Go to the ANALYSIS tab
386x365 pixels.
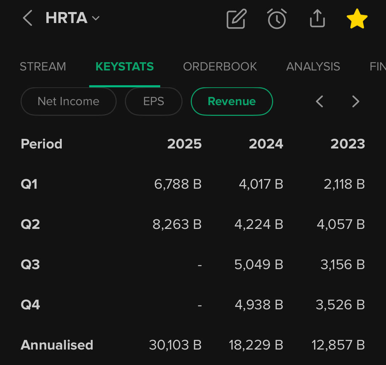[313, 66]
